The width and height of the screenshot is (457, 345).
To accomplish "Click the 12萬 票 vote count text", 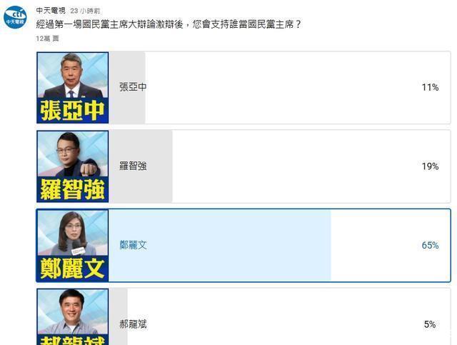I will [x=48, y=39].
